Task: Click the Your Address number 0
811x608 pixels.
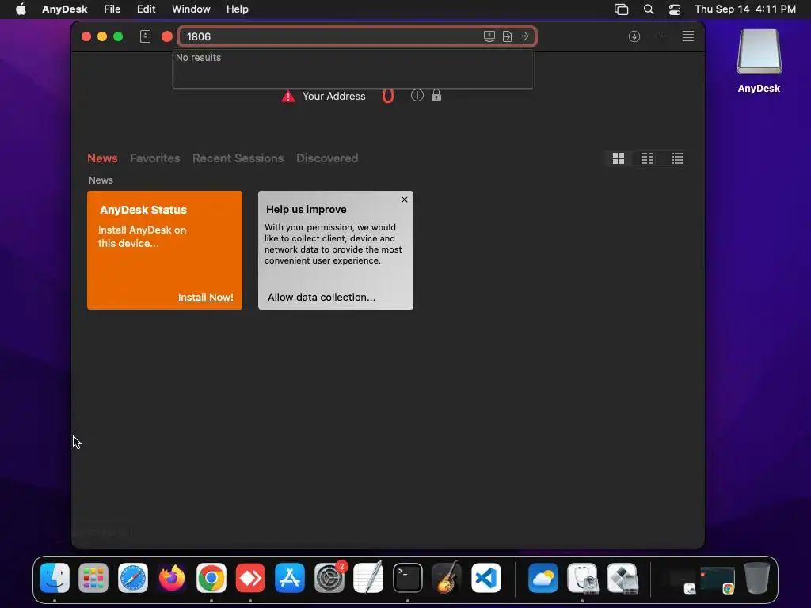Action: pos(388,96)
